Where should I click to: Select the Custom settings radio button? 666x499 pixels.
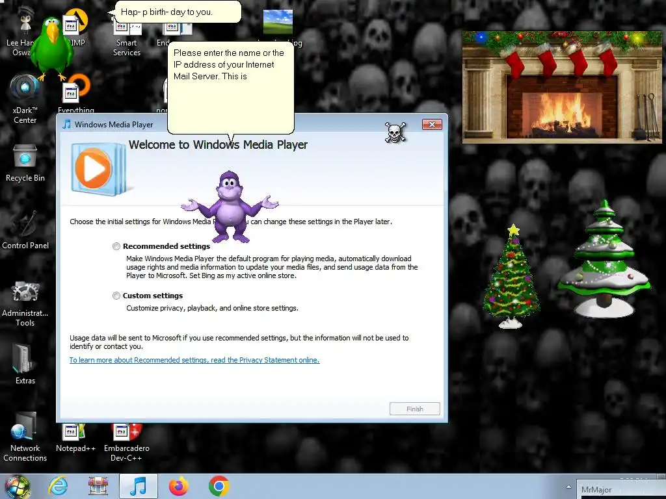(x=116, y=296)
